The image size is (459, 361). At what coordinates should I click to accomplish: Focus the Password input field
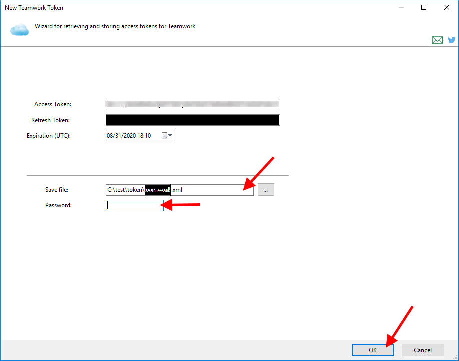coord(134,205)
